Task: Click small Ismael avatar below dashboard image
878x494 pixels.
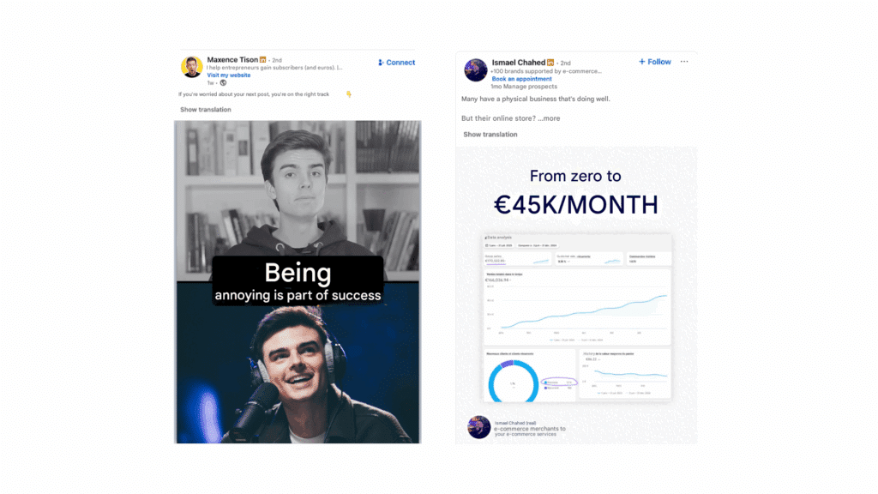Action: [478, 427]
